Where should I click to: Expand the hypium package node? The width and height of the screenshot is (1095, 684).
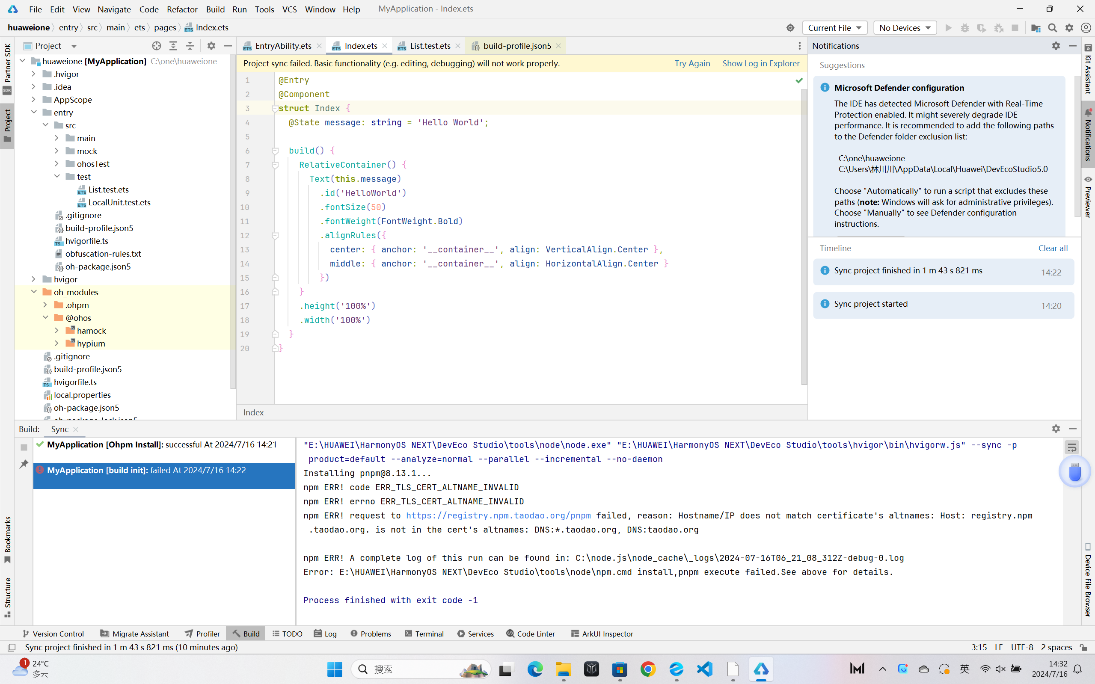tap(56, 343)
